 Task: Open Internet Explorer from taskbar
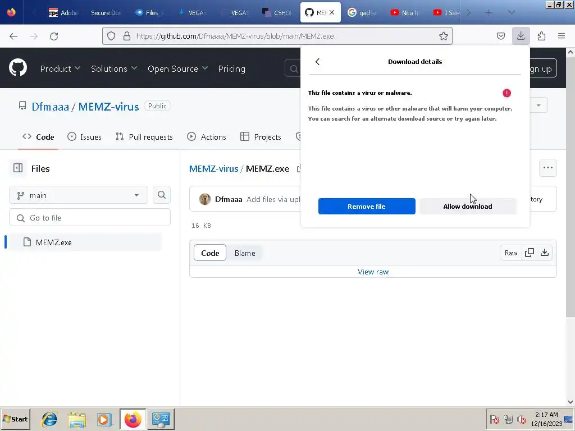[49, 419]
